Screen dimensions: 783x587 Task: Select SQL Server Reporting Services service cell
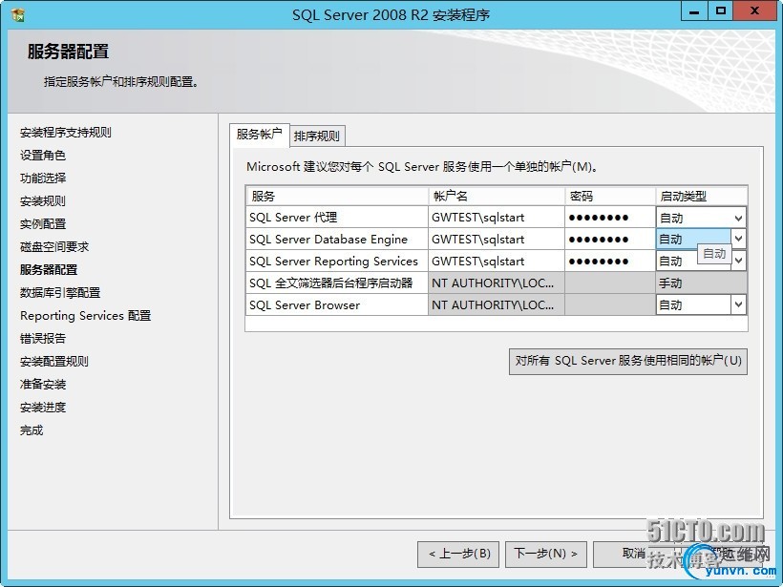[337, 262]
